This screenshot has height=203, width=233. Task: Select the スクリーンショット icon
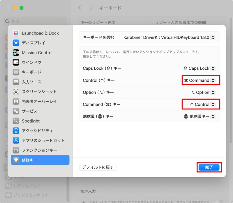click(x=16, y=92)
